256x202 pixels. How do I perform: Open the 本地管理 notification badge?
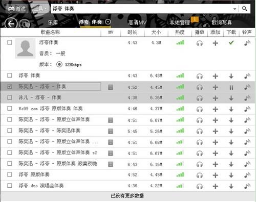pos(195,19)
